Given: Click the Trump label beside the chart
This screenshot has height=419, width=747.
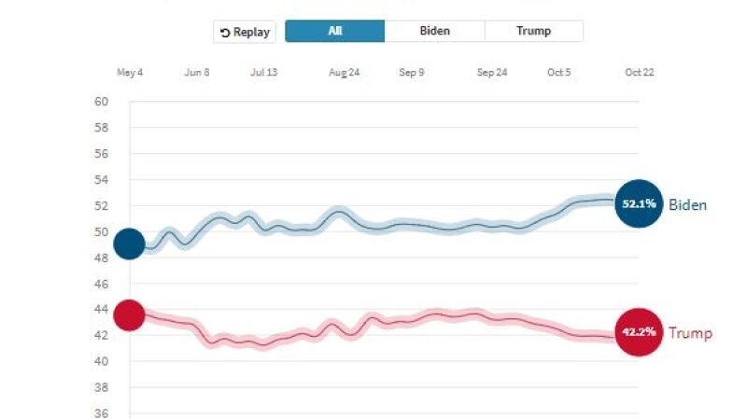Looking at the screenshot, I should point(690,333).
